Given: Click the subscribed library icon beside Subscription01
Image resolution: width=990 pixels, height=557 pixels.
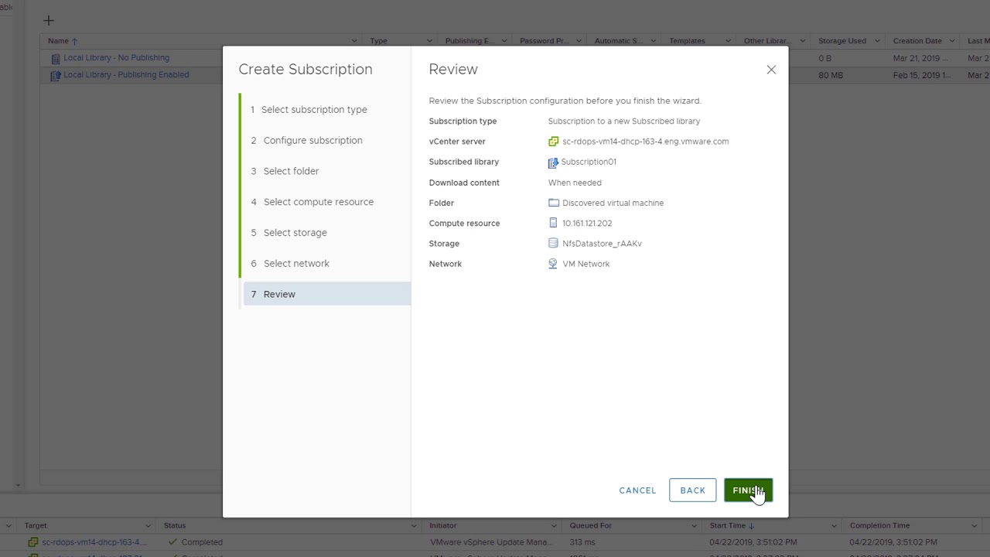Looking at the screenshot, I should (x=553, y=162).
